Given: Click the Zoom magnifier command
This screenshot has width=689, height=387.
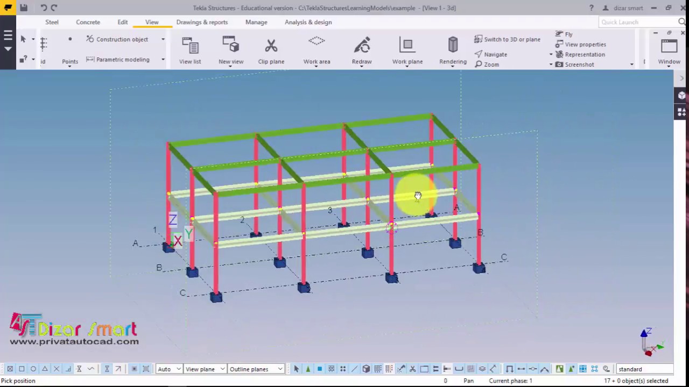Looking at the screenshot, I should pos(487,64).
